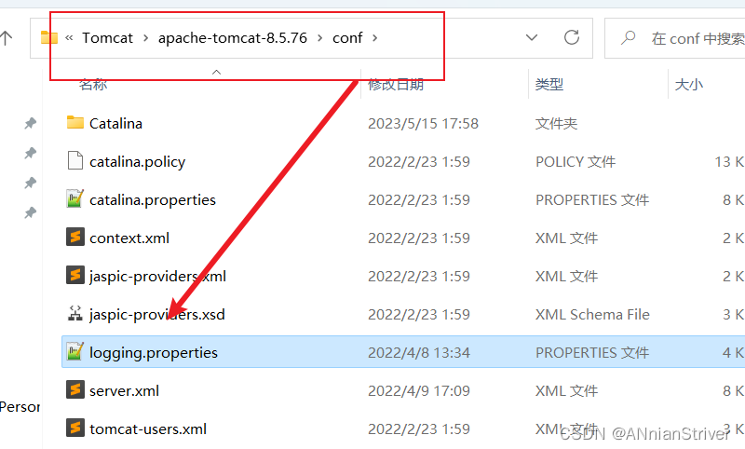
Task: Click the date 2022/4/9 17:09 cell
Action: click(x=419, y=391)
